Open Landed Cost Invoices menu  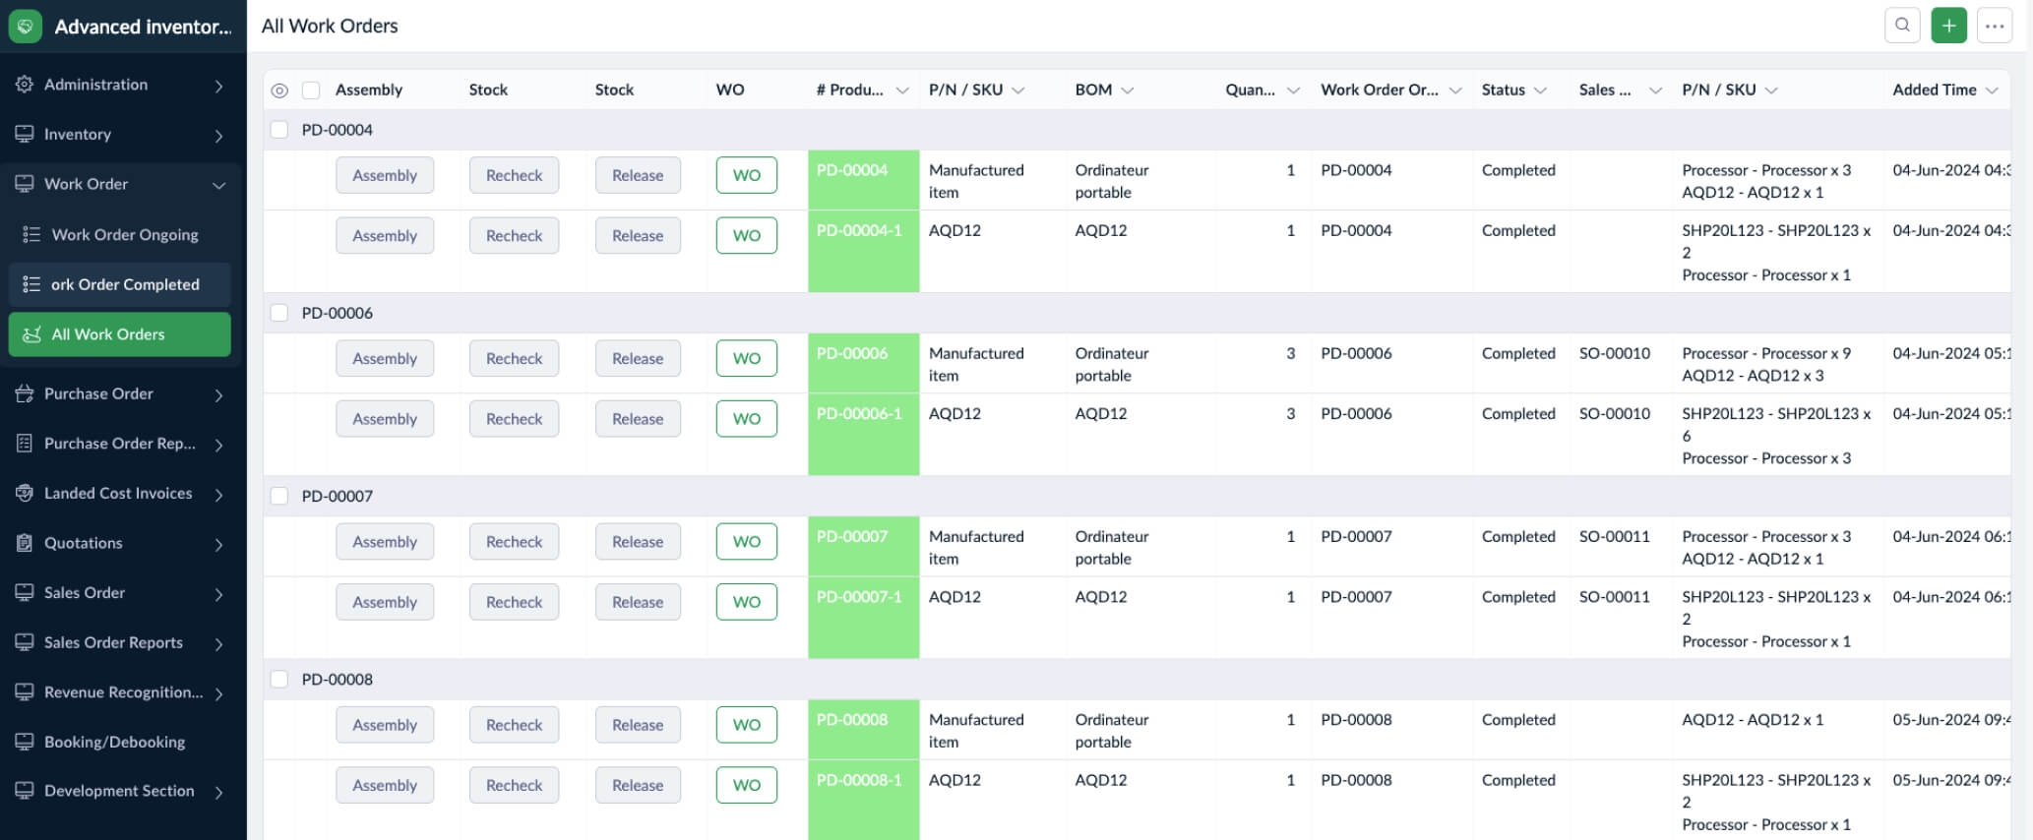point(119,493)
